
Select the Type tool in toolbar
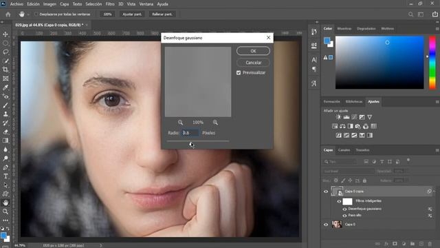click(5, 176)
